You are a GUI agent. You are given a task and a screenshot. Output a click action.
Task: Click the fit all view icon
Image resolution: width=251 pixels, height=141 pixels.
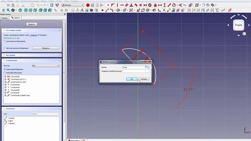[4, 10]
